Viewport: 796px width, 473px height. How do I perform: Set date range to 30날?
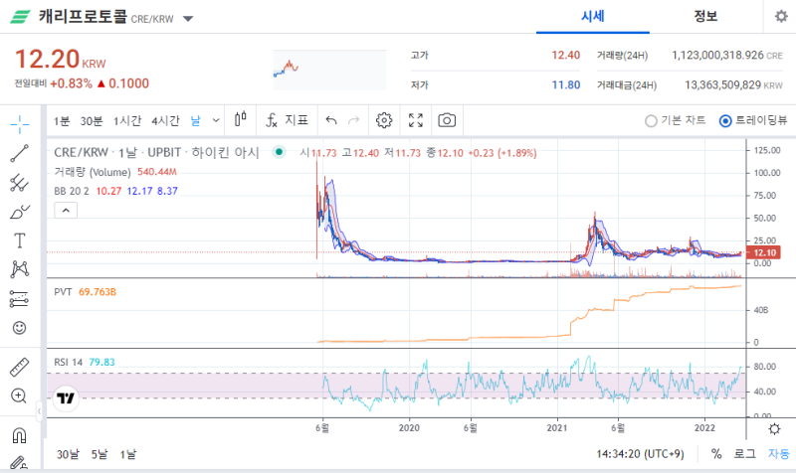(68, 454)
